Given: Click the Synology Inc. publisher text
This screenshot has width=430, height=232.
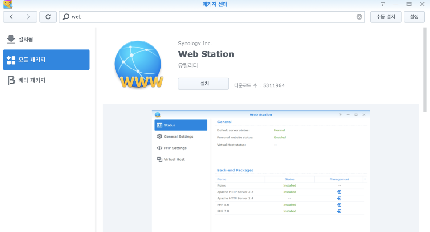Looking at the screenshot, I should tap(195, 43).
